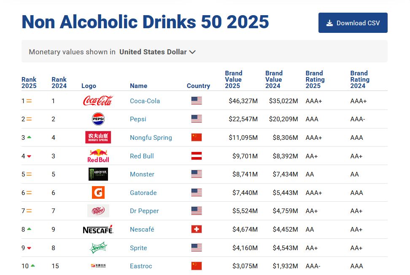
Task: Click the green Sprite logo
Action: click(98, 248)
